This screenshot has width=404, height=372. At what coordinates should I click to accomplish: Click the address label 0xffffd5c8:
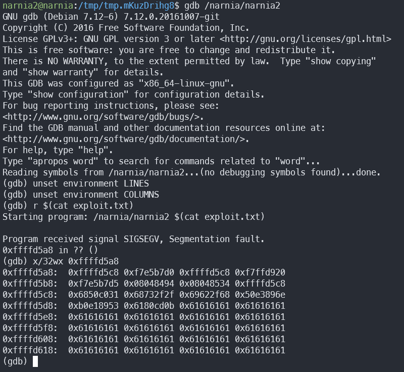30,294
